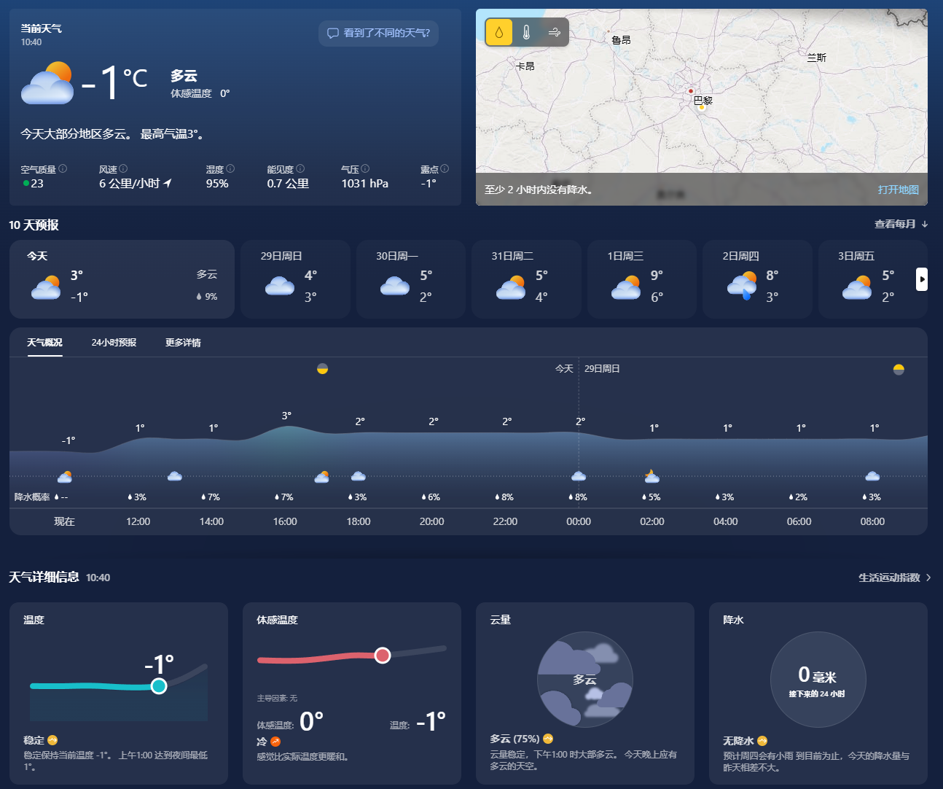Click the cloud icon at 00:00
Screen dimensions: 943x789
pos(579,476)
